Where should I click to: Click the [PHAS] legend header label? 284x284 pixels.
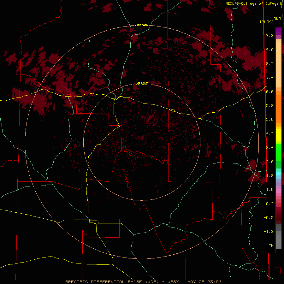(x=267, y=22)
